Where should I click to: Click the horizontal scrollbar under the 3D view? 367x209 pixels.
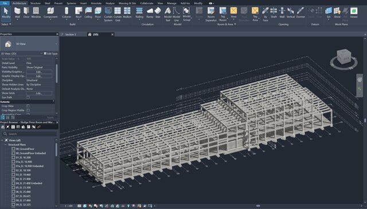(258, 206)
